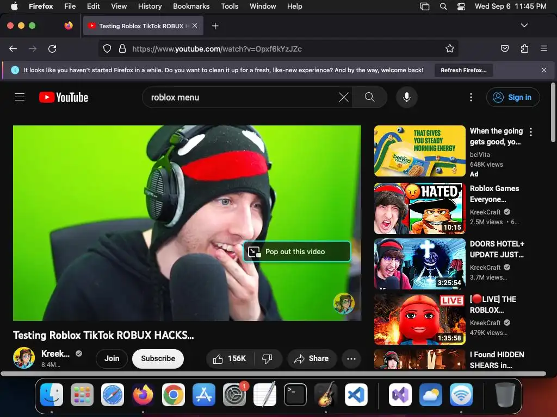The height and width of the screenshot is (417, 557).
Task: Select the Testing Roblox TikTok ROBUX tab
Action: (143, 26)
